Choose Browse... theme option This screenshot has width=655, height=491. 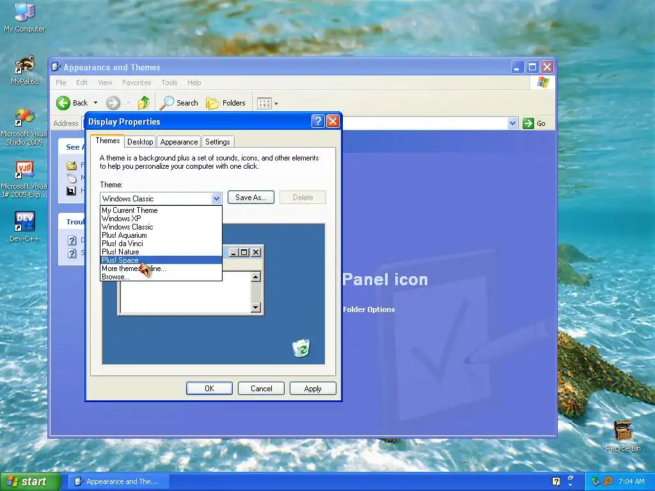161,276
